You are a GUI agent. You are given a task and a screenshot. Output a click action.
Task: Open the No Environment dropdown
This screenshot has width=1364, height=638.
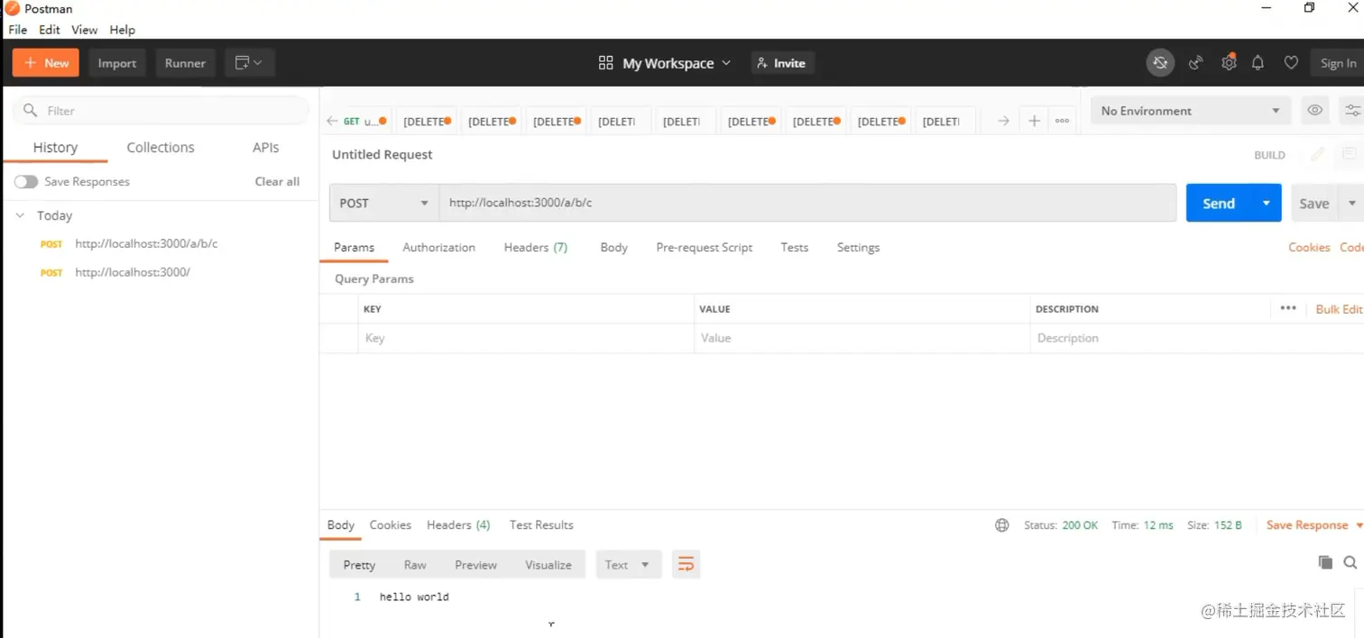[x=1190, y=111]
